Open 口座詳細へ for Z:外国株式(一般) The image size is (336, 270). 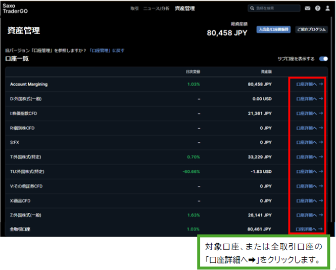[x=309, y=215]
